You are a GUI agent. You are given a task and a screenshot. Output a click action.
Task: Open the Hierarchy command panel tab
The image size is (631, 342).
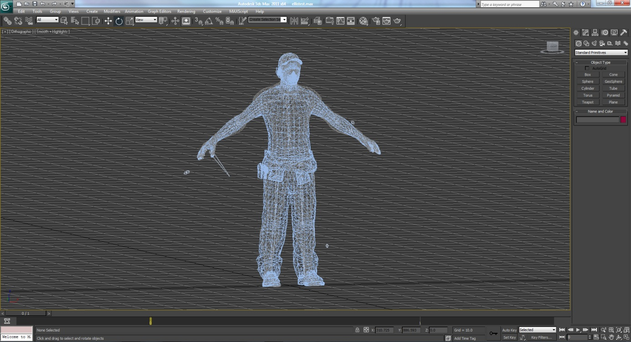click(595, 33)
